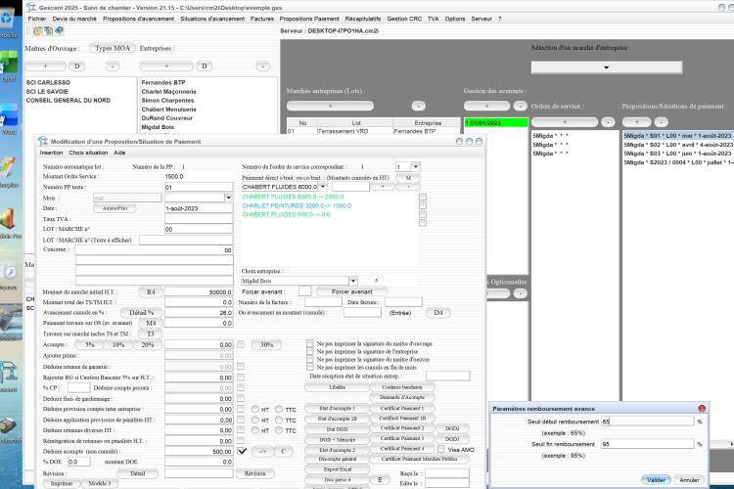Open the Choix situation menu
Viewport: 734px width, 489px height.
pyautogui.click(x=88, y=153)
